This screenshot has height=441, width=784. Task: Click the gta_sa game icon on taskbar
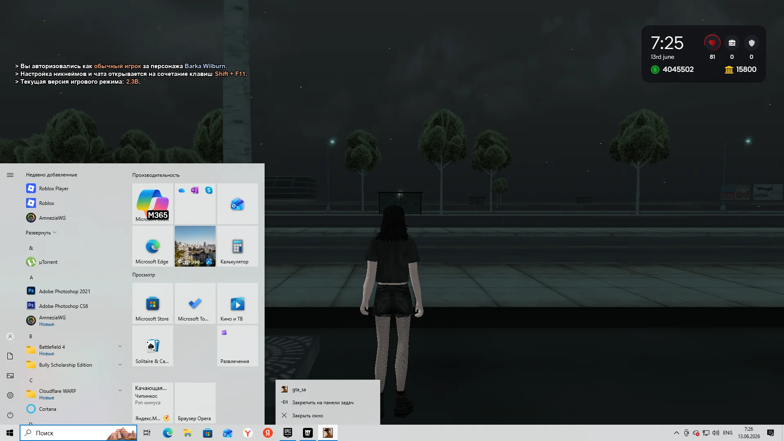[328, 433]
